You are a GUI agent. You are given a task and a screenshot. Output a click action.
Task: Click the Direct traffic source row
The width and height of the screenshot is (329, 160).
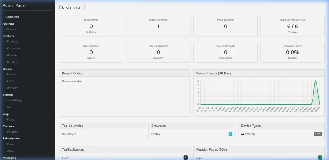tap(125, 158)
